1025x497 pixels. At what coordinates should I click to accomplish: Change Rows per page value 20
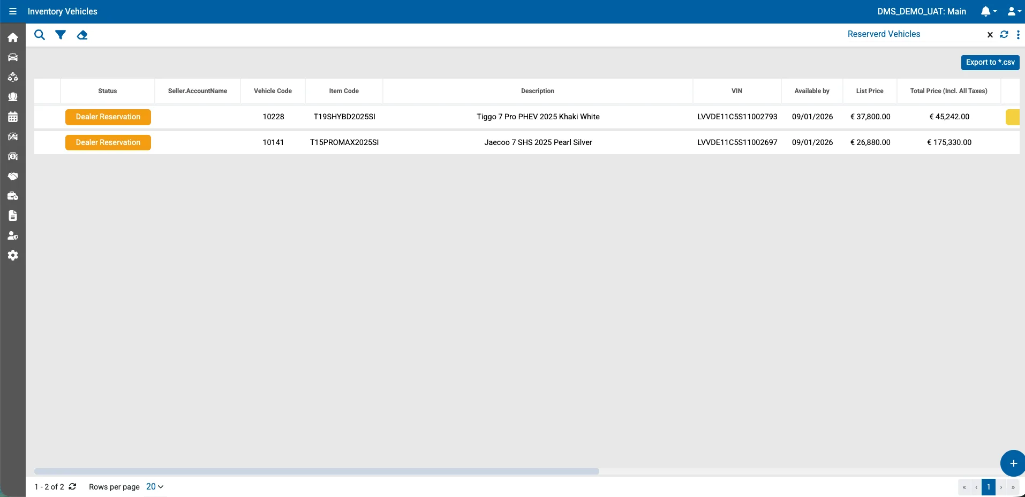(155, 487)
